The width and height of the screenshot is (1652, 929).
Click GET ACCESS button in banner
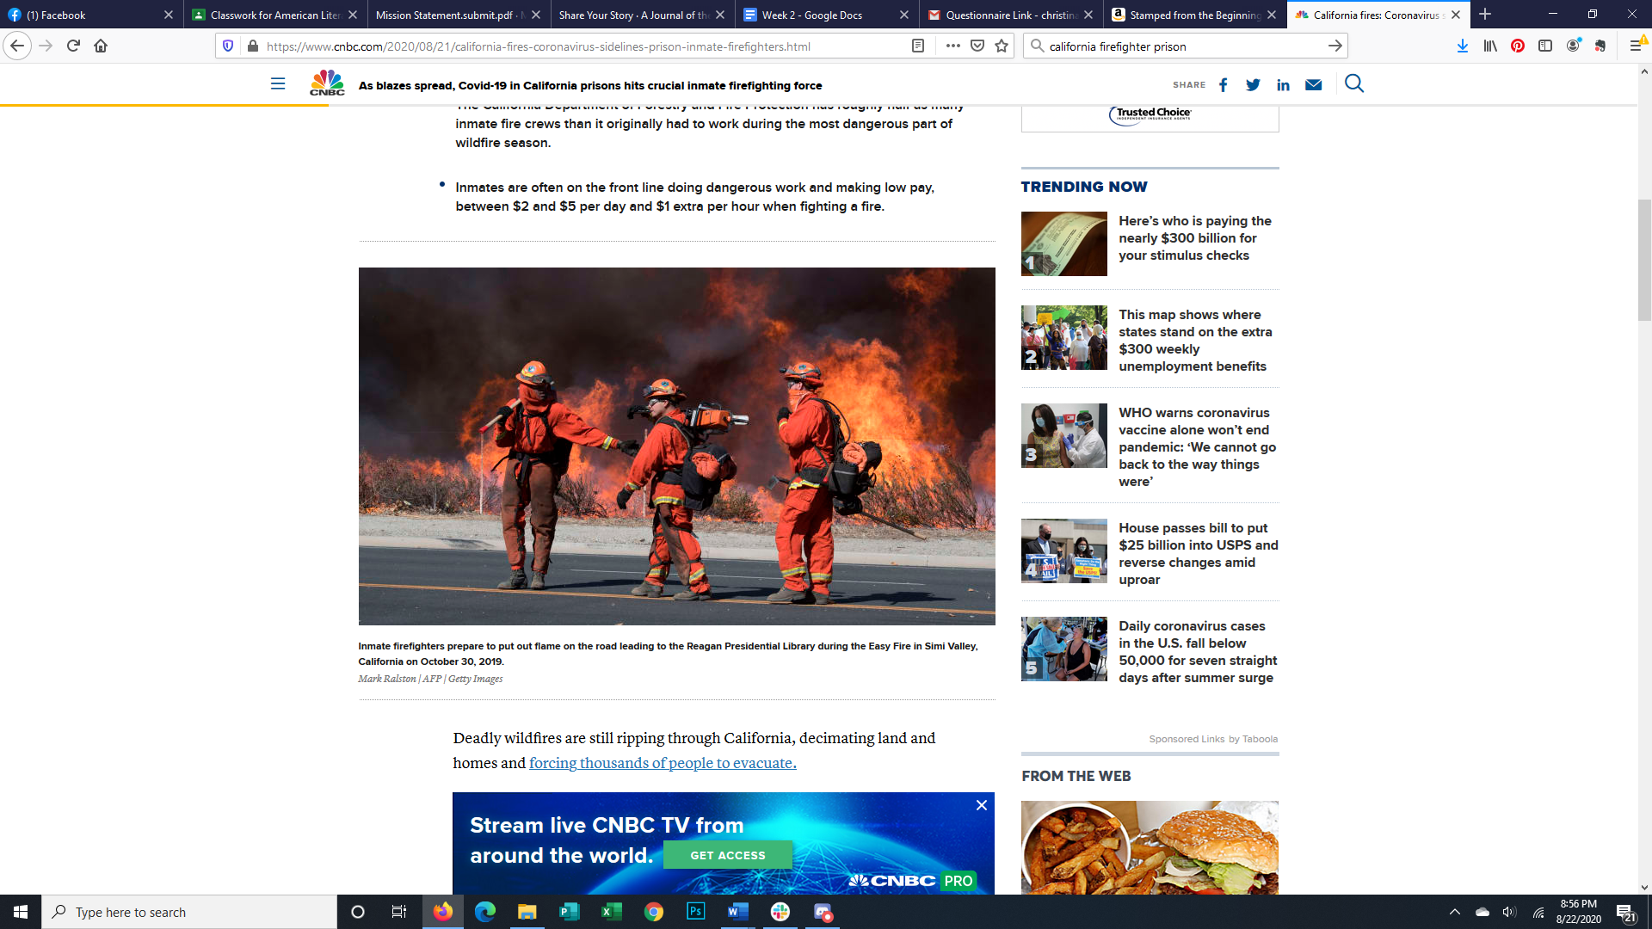click(727, 855)
